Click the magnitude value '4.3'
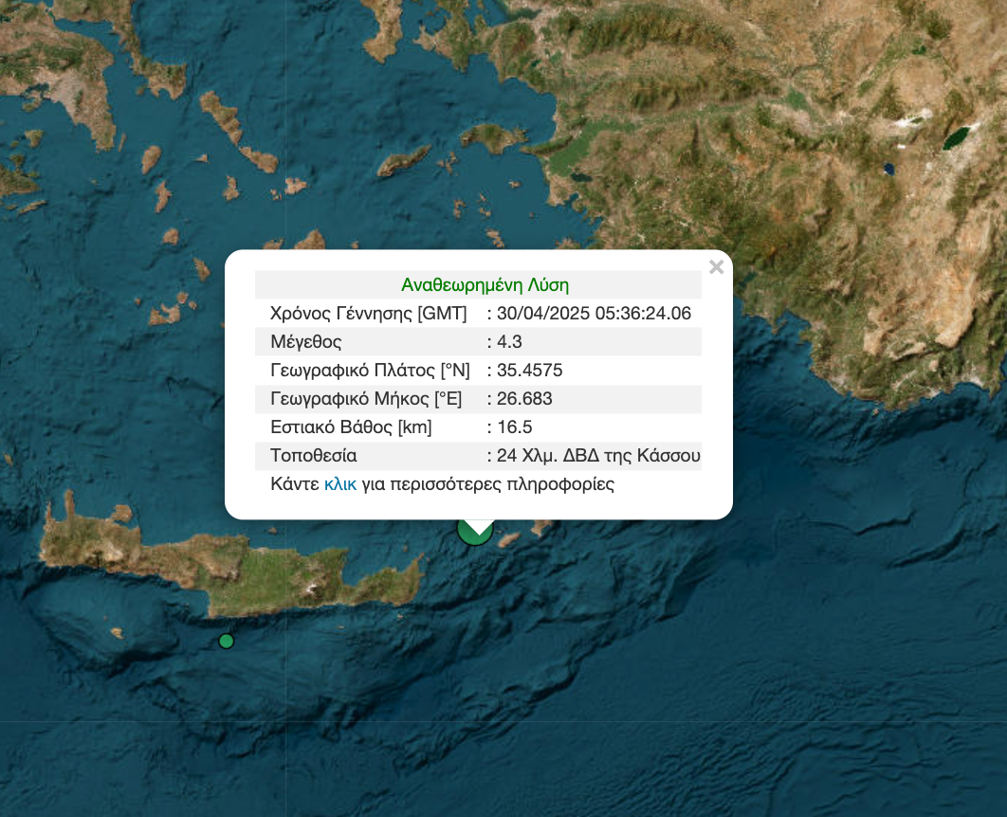Image resolution: width=1007 pixels, height=817 pixels. 509,342
